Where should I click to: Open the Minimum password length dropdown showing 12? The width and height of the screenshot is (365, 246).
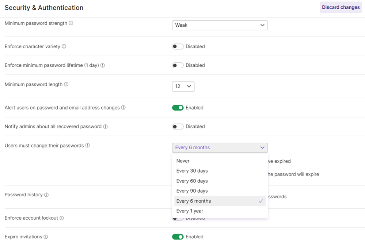(x=183, y=86)
